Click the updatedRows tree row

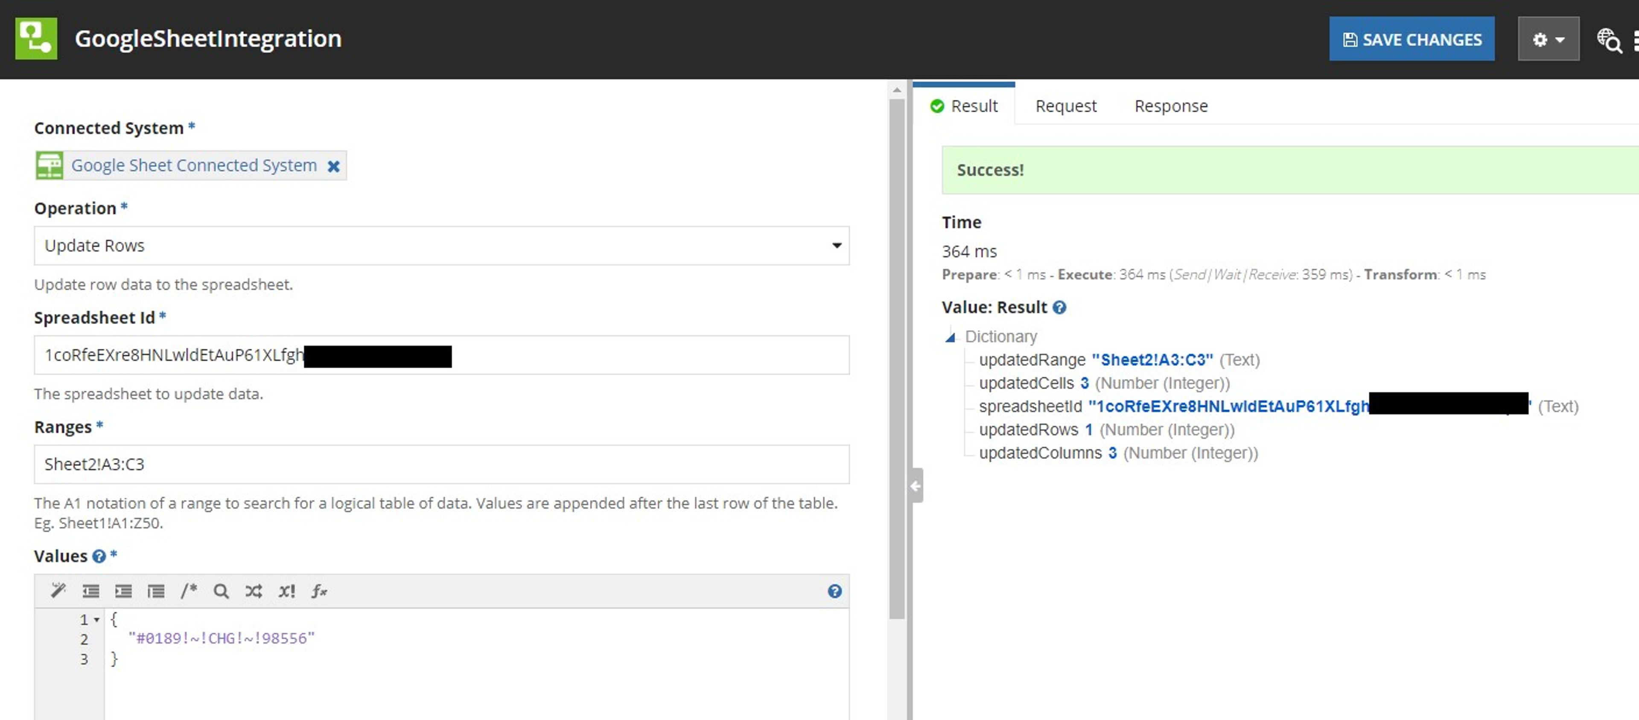click(x=1106, y=430)
